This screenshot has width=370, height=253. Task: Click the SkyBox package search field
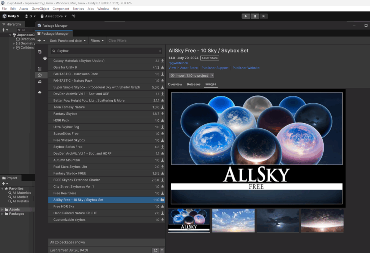(107, 51)
